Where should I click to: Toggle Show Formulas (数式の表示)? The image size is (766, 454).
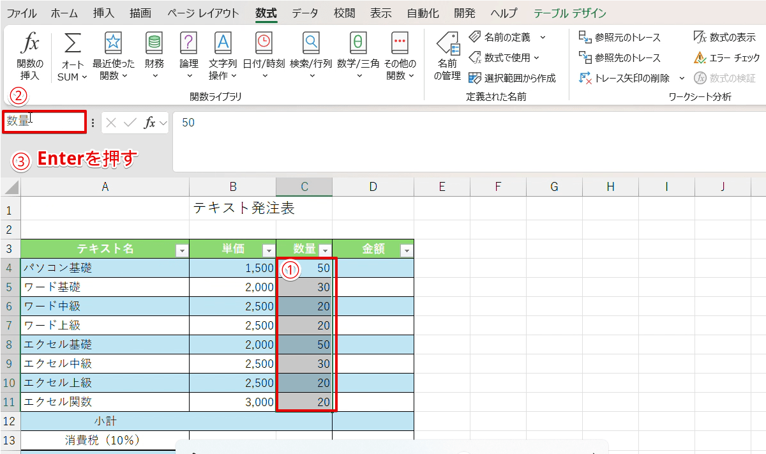[x=725, y=38]
